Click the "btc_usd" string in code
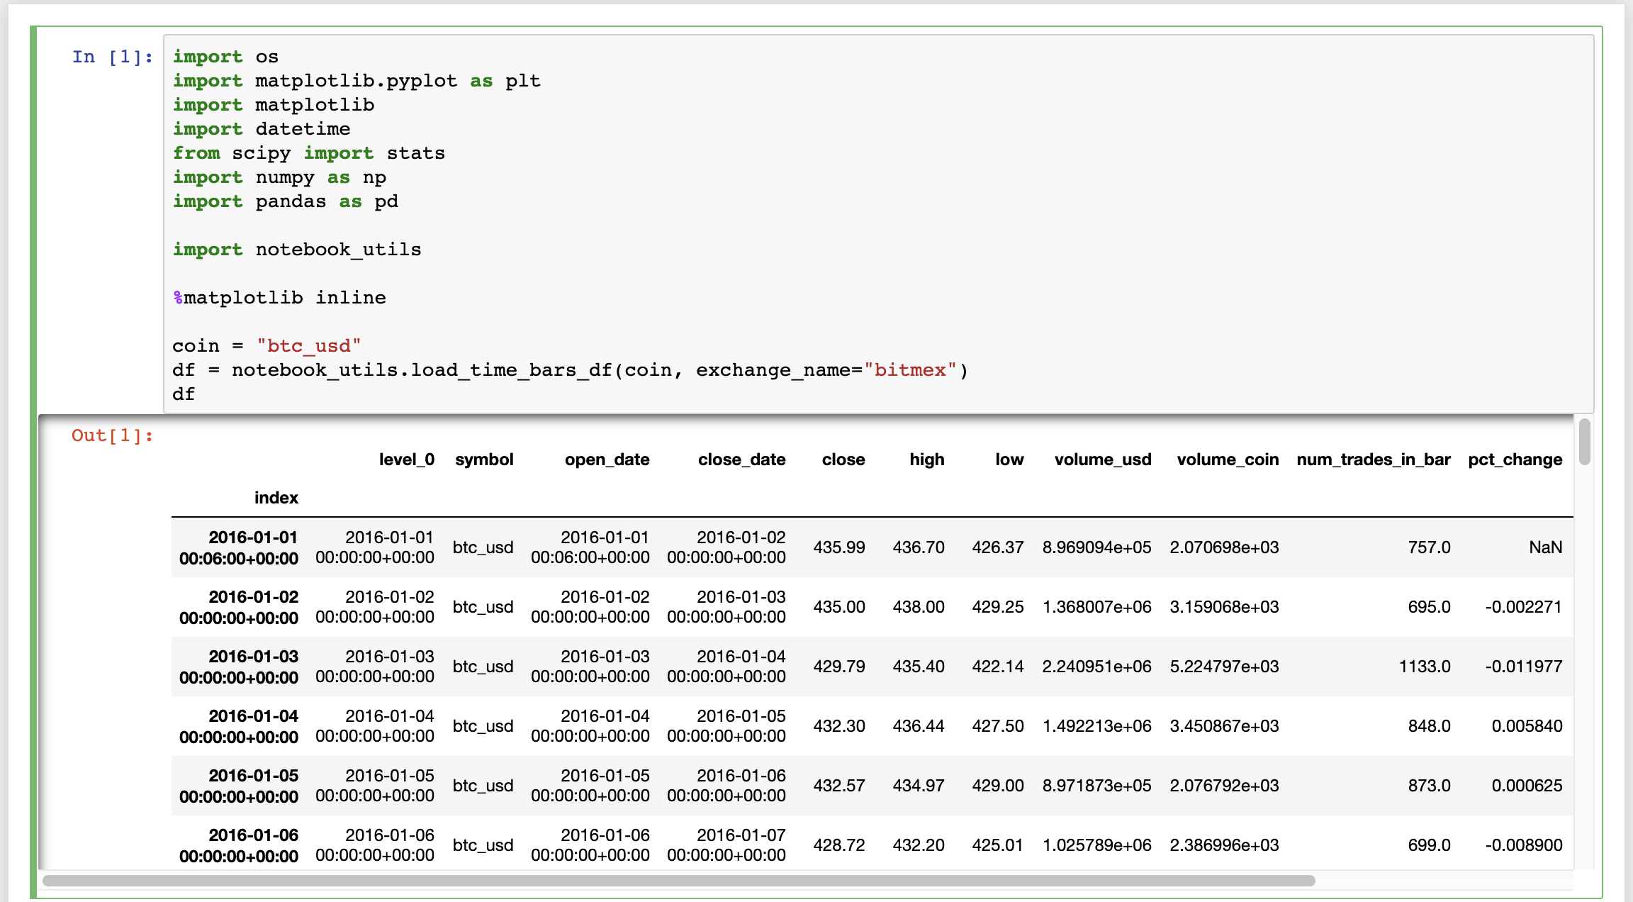1633x902 pixels. click(x=308, y=346)
